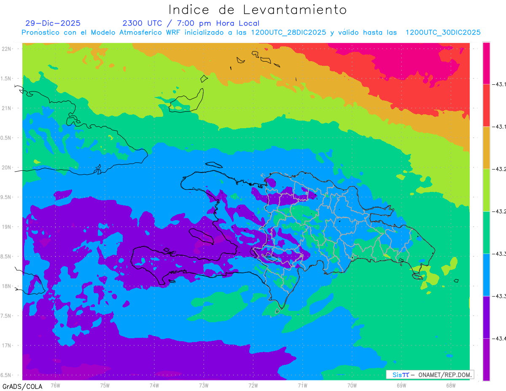
Task: Click the title "Indice de Levantamiento"
Action: (258, 9)
